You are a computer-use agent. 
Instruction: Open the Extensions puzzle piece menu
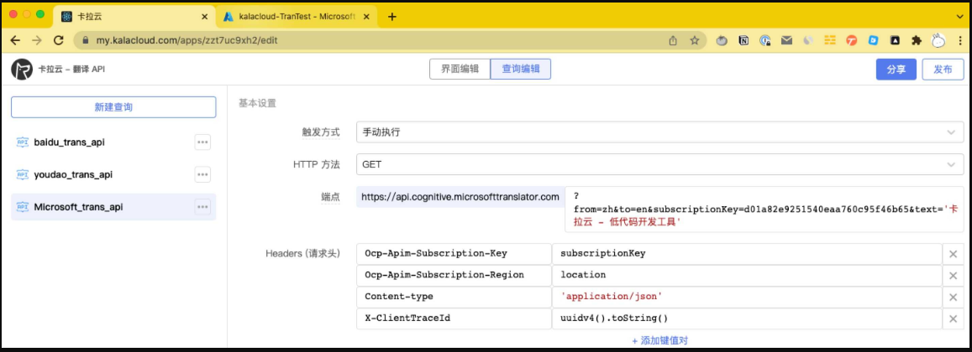[917, 41]
